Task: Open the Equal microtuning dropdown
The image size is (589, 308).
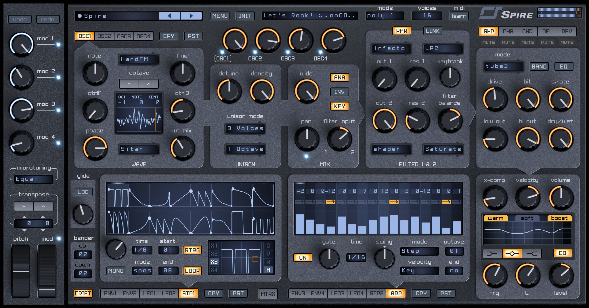Action: coord(33,179)
